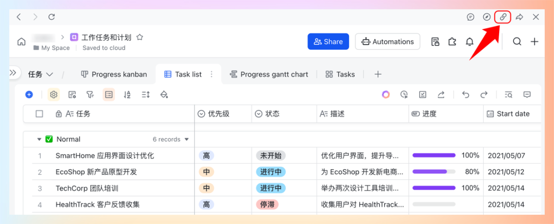The image size is (554, 224).
Task: Click the 未开始 status tag
Action: pos(271,155)
